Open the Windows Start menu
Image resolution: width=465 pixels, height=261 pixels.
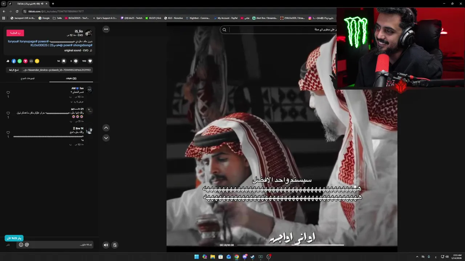click(197, 257)
